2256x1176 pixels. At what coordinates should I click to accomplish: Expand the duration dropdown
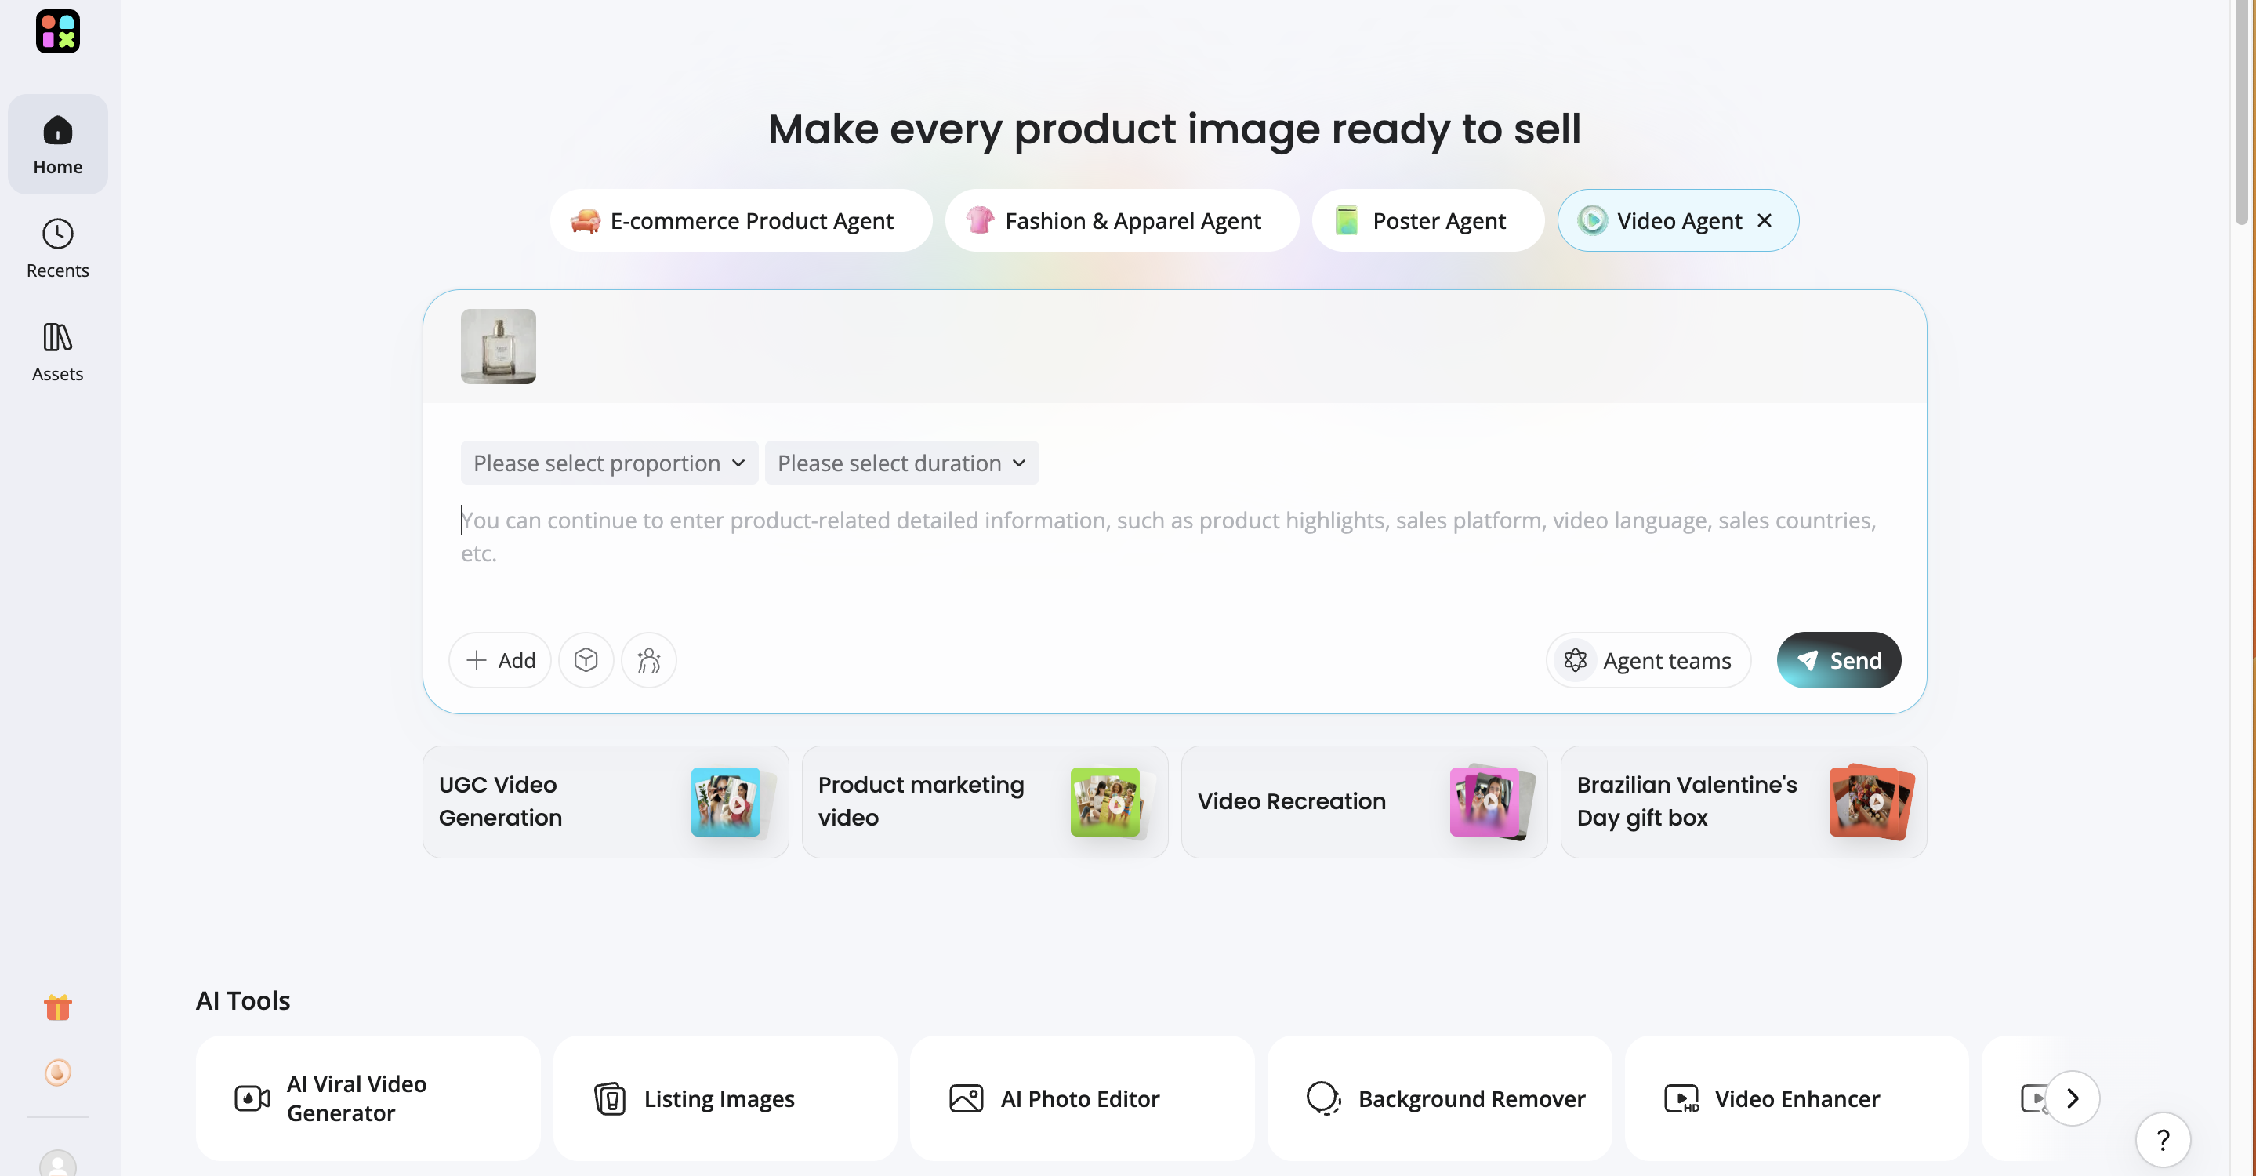point(902,463)
